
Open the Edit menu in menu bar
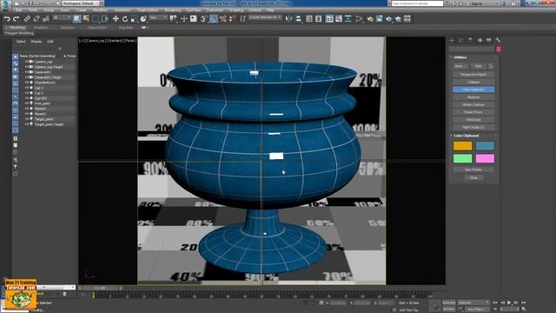(18, 10)
